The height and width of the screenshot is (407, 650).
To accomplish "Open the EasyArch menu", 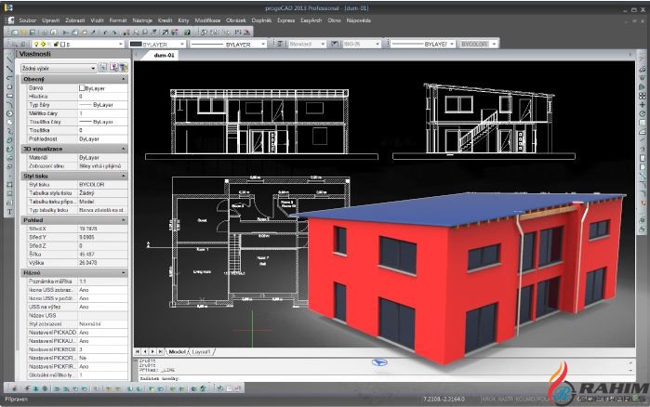I will click(x=311, y=20).
